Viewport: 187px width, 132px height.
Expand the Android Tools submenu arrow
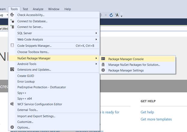(x=96, y=64)
